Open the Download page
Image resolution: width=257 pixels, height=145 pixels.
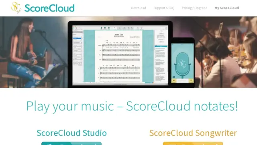(138, 8)
